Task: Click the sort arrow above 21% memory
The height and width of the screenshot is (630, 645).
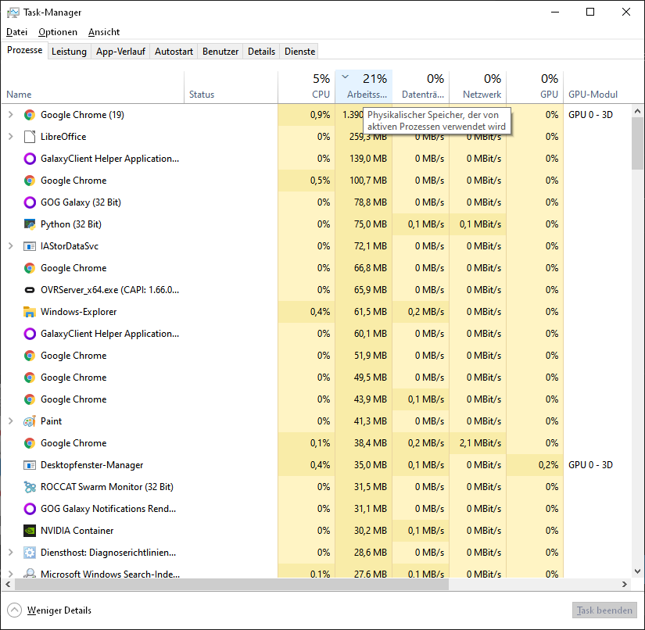Action: [x=346, y=77]
